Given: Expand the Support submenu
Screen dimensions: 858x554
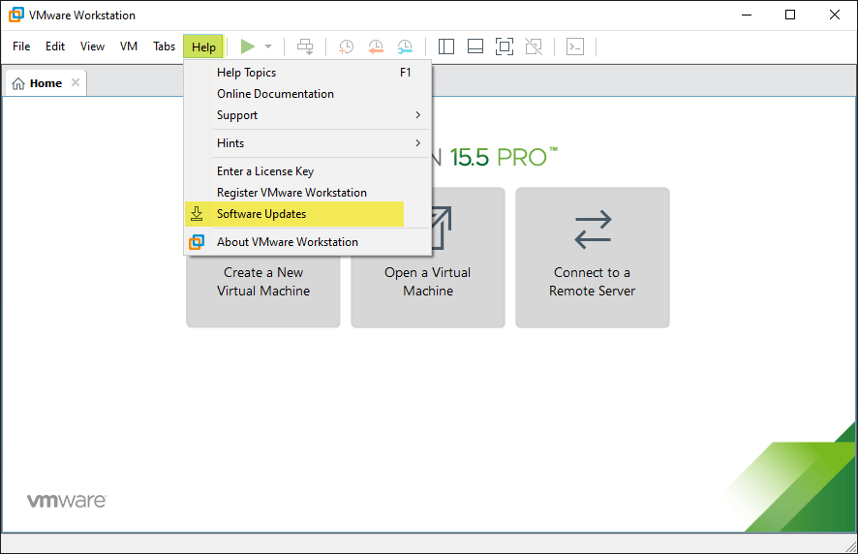Looking at the screenshot, I should [x=308, y=115].
